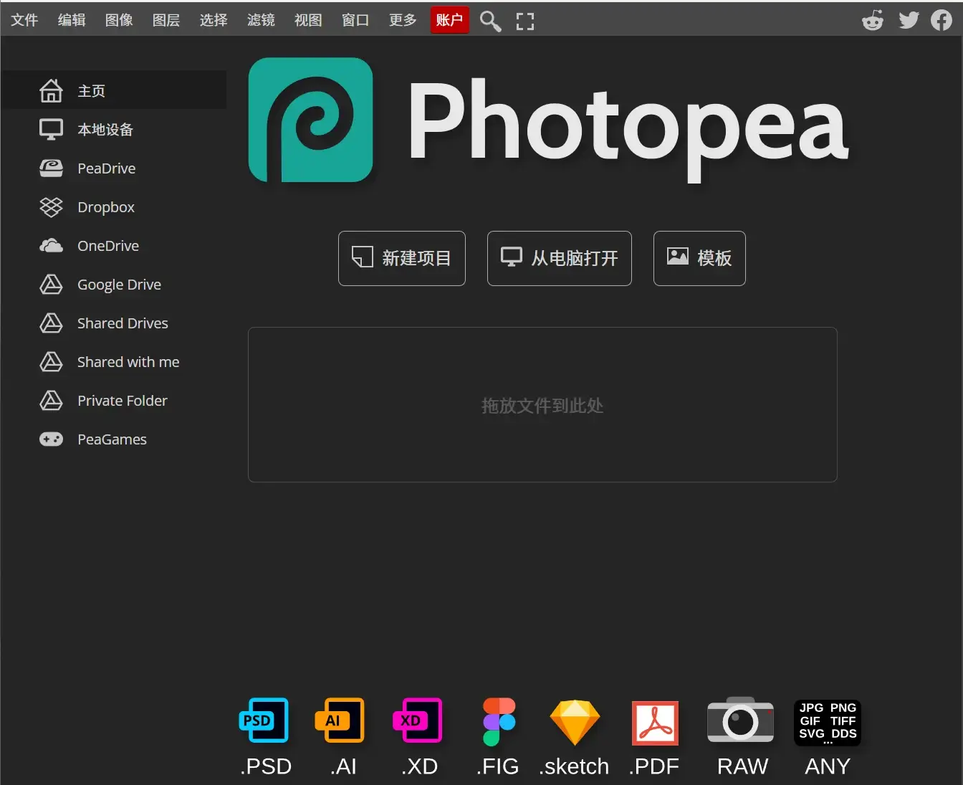The width and height of the screenshot is (963, 785).
Task: Click the RAW camera icon
Action: click(x=740, y=720)
